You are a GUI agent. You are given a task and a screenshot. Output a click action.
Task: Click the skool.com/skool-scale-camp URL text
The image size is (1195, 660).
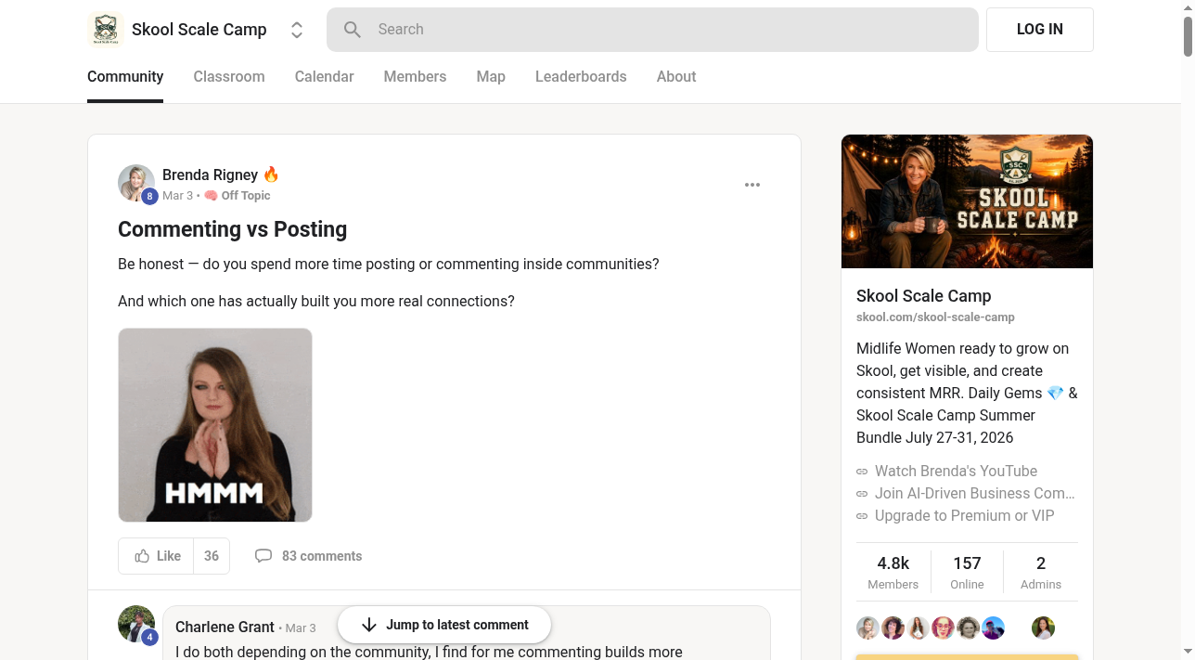[935, 317]
